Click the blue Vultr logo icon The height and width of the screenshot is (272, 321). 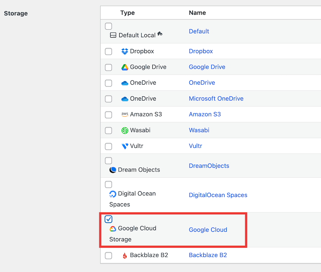coord(125,146)
